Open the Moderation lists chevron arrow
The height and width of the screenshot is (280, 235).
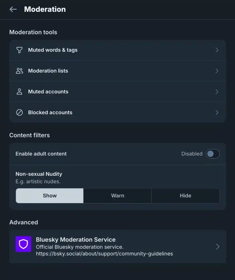click(217, 71)
